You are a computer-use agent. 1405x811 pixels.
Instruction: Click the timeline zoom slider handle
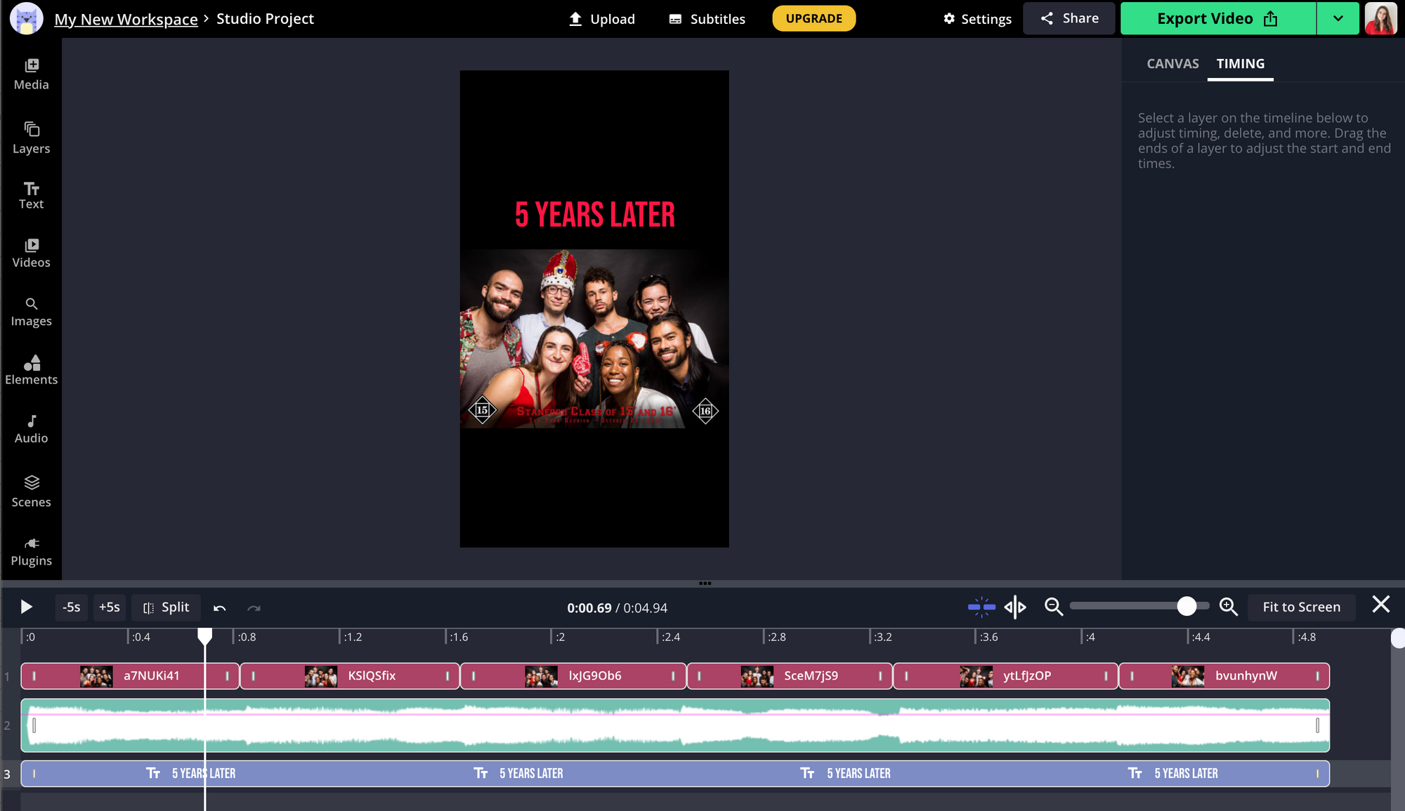click(1187, 607)
